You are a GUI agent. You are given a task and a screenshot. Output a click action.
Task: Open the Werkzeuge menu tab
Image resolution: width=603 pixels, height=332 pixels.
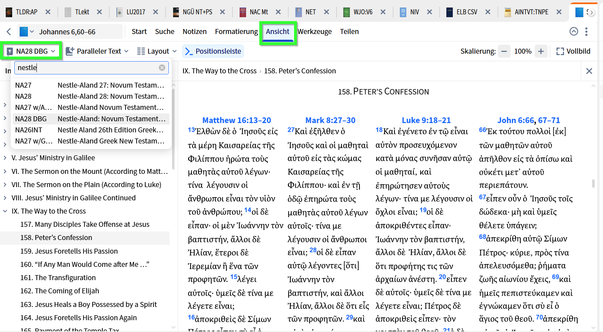coord(315,31)
